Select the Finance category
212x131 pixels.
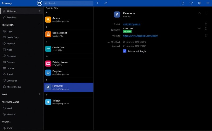tap(22, 62)
